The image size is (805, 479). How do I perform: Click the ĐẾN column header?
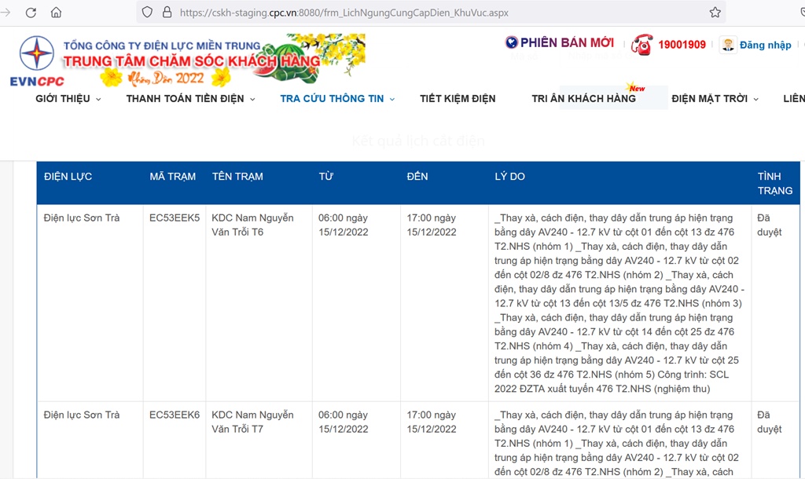(417, 177)
